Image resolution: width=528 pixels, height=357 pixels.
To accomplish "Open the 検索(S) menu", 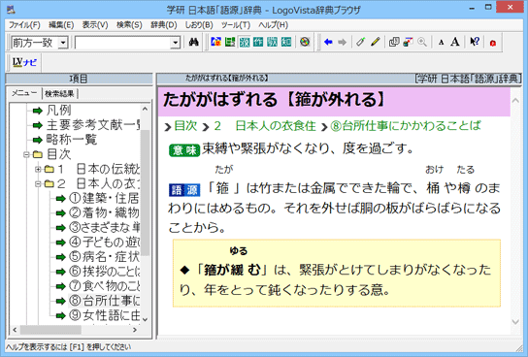I will (129, 25).
